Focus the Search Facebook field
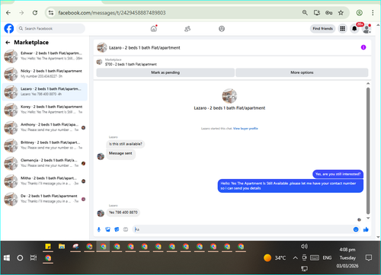 coord(51,28)
